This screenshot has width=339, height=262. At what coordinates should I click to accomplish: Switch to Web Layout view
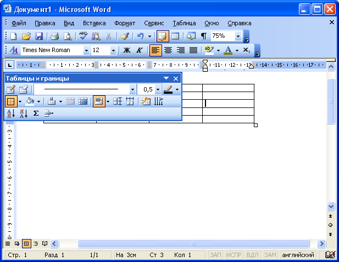[17, 244]
